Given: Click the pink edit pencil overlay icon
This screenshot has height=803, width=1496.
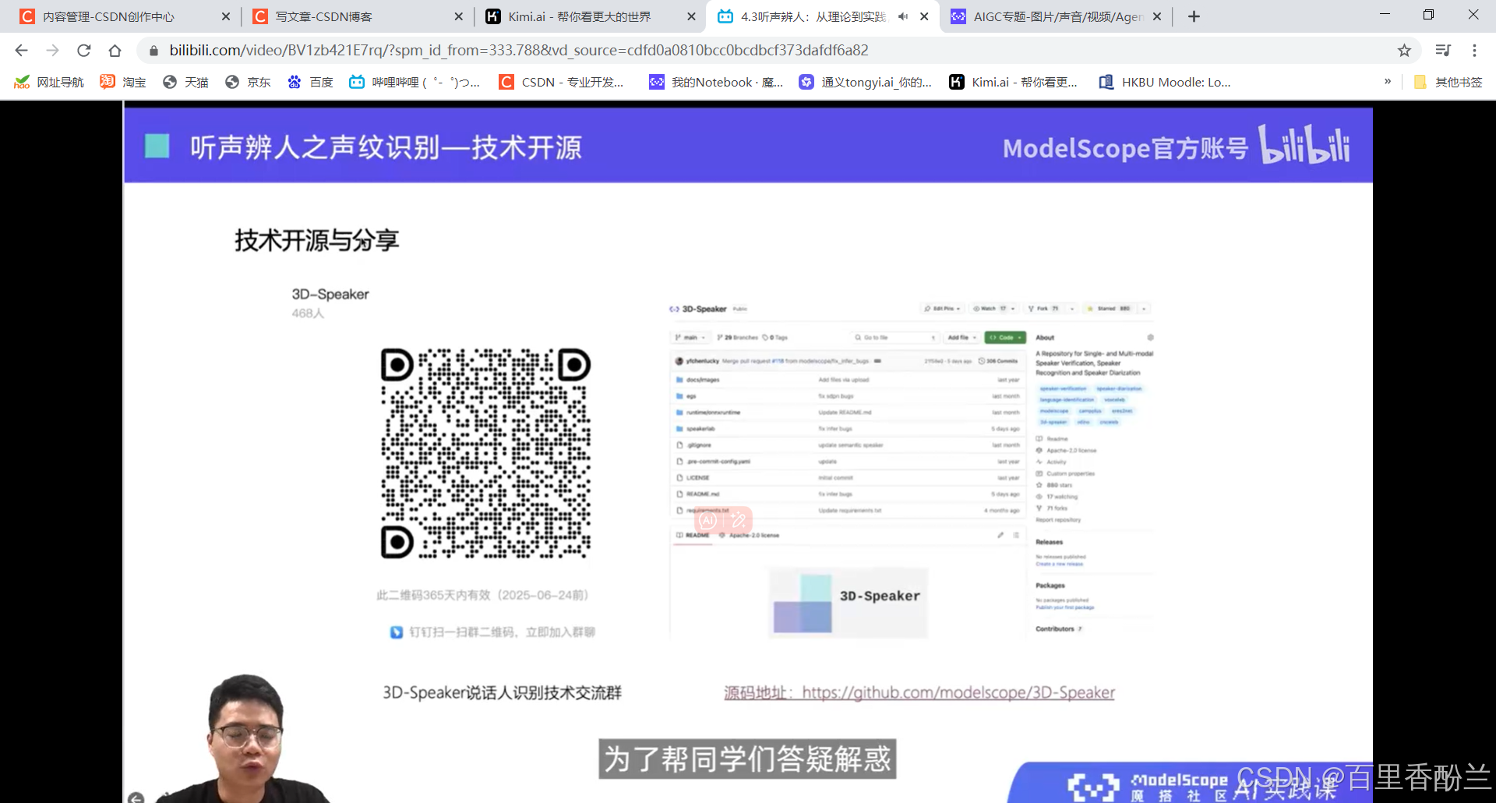Looking at the screenshot, I should [x=738, y=521].
